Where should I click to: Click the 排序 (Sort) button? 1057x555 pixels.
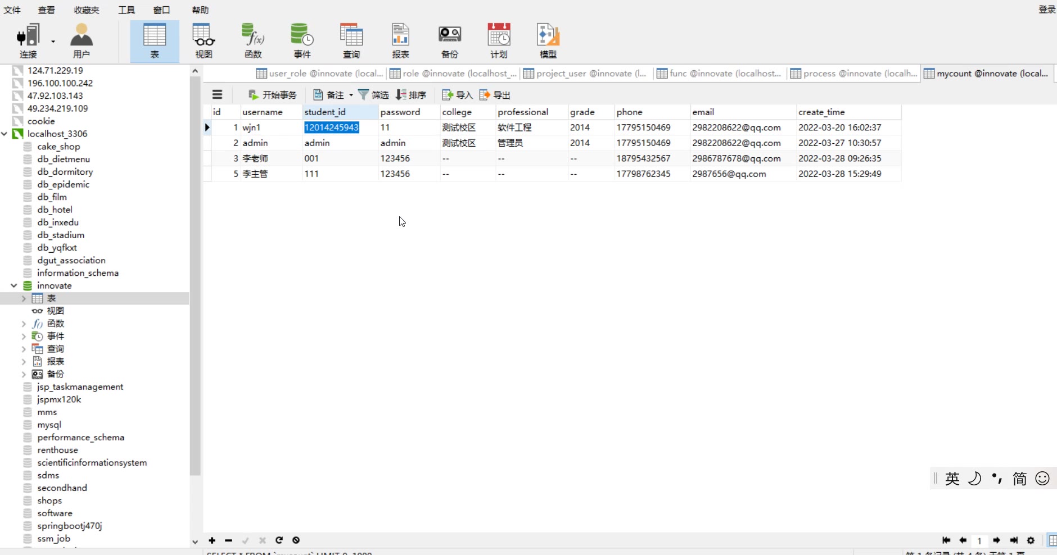(411, 94)
